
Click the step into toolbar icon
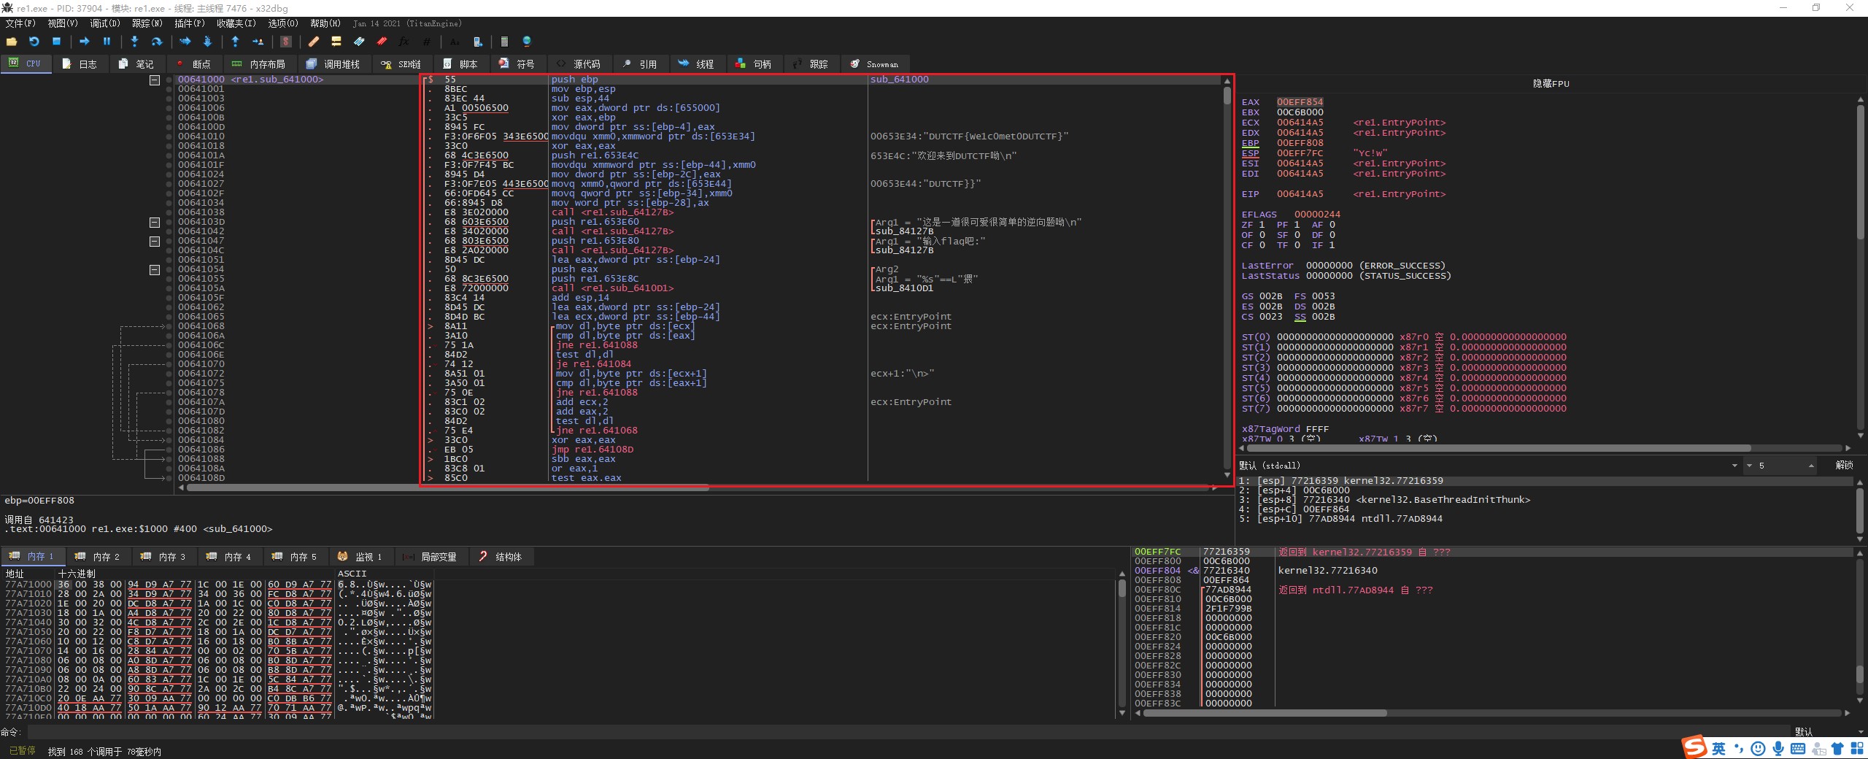coord(134,42)
